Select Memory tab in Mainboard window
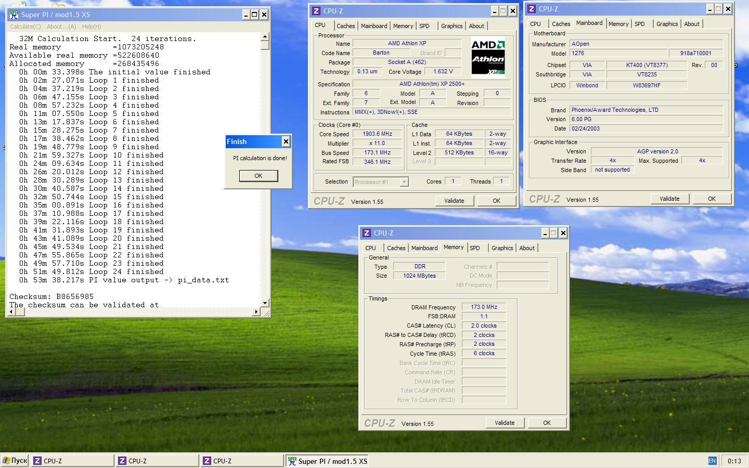The height and width of the screenshot is (468, 749). (x=618, y=24)
